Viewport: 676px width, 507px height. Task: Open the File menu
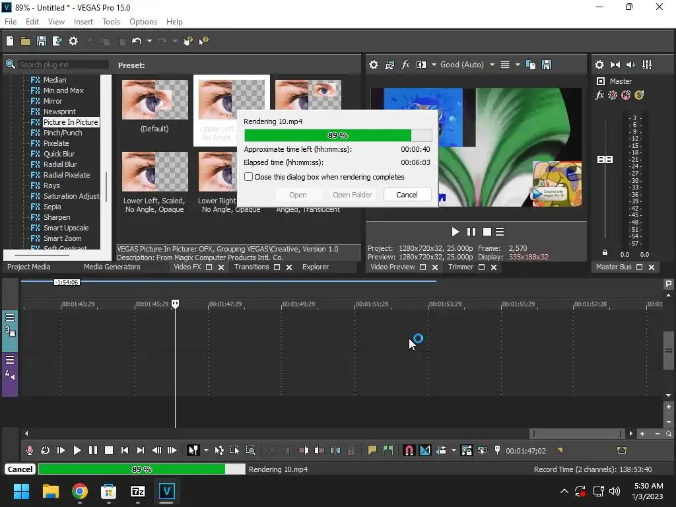(11, 22)
